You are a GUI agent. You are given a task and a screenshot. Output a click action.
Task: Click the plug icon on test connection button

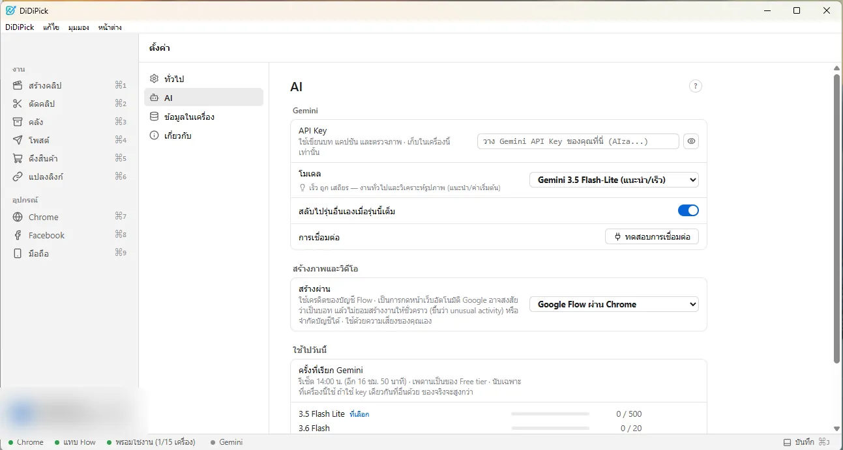[x=617, y=237]
